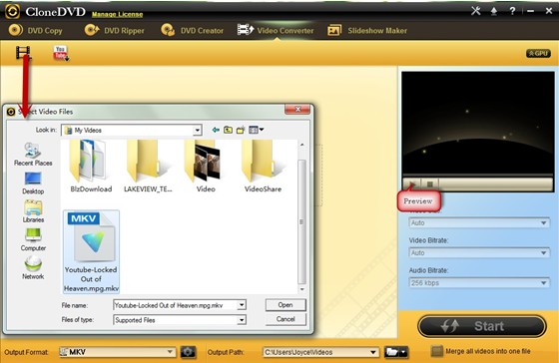Create a new folder icon
The height and width of the screenshot is (363, 559).
tap(241, 130)
